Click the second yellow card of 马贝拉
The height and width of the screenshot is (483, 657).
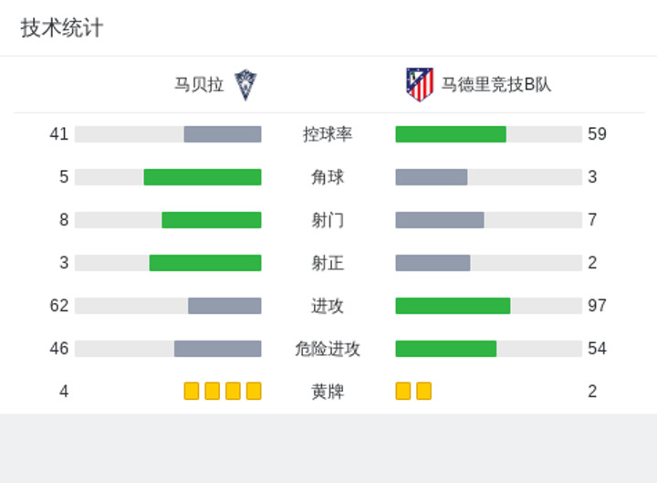click(x=213, y=391)
